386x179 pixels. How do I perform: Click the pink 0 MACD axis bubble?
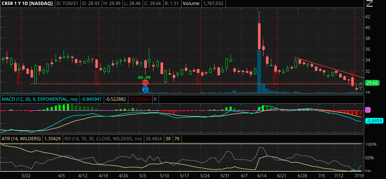tap(368, 110)
